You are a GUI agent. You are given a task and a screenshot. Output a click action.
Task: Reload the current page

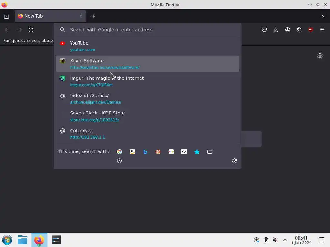coord(31,30)
